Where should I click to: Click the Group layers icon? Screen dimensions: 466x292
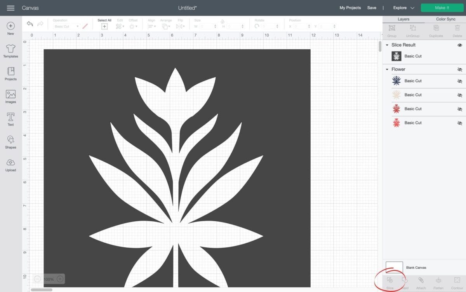point(392,31)
